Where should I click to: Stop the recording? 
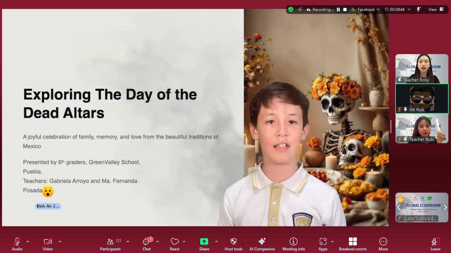[x=345, y=10]
